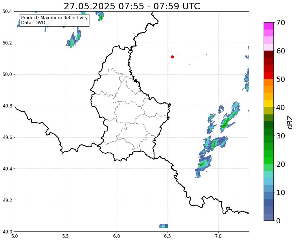Image resolution: width=296 pixels, height=241 pixels.
Task: Click the colorbar tick label 20
Action: tap(281, 164)
